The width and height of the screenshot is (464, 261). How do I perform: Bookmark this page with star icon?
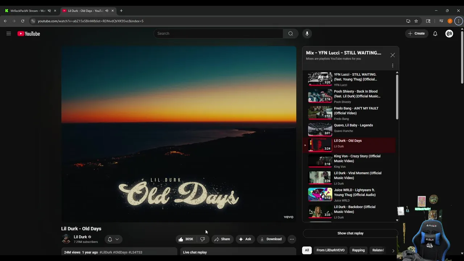pyautogui.click(x=416, y=21)
